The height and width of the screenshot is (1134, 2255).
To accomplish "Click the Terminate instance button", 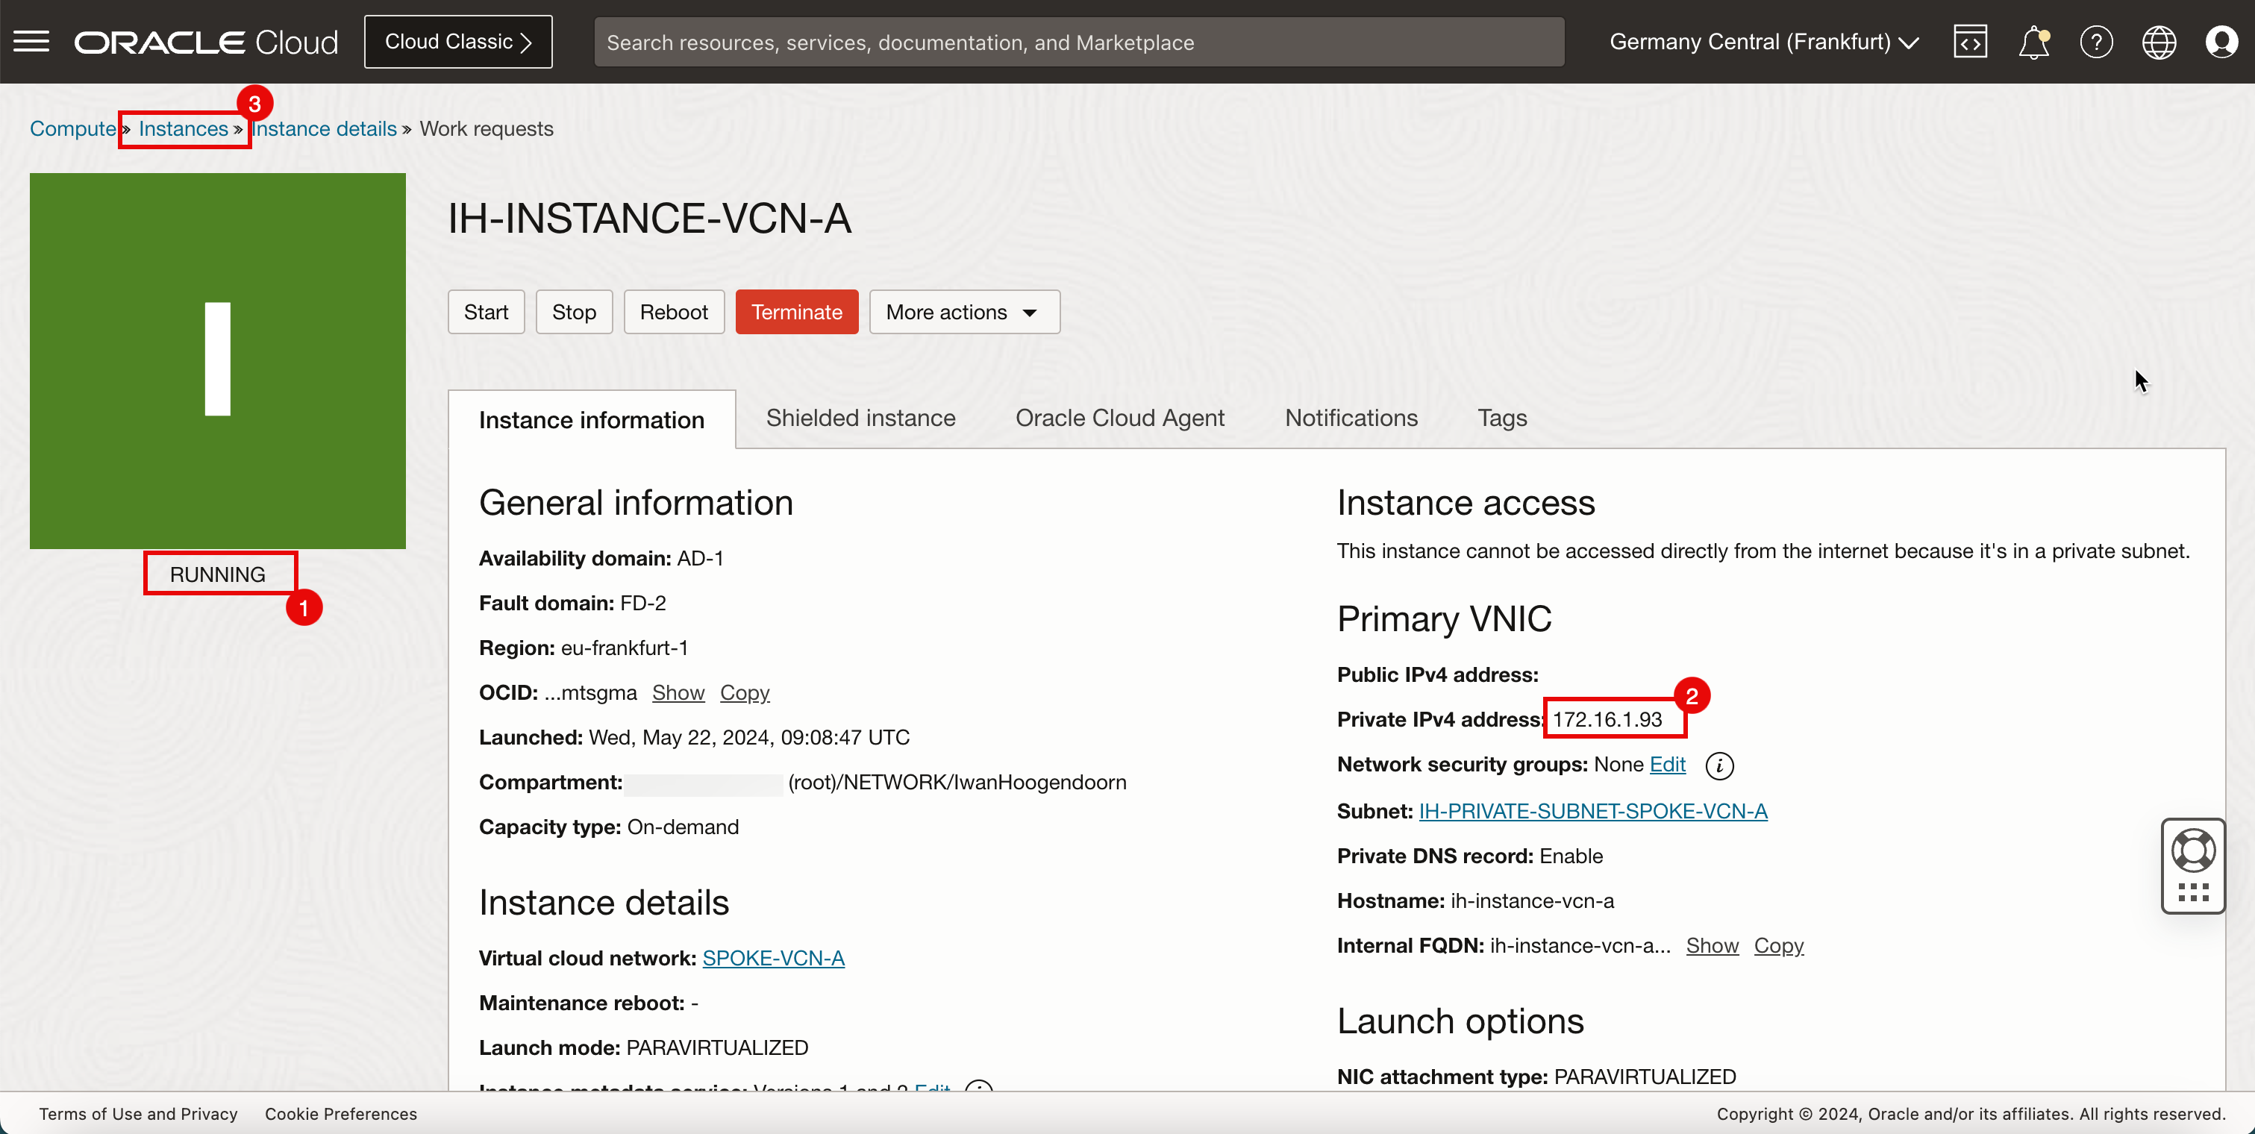I will (x=795, y=313).
